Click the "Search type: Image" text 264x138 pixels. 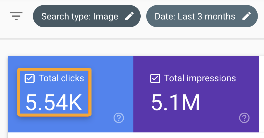[80, 16]
